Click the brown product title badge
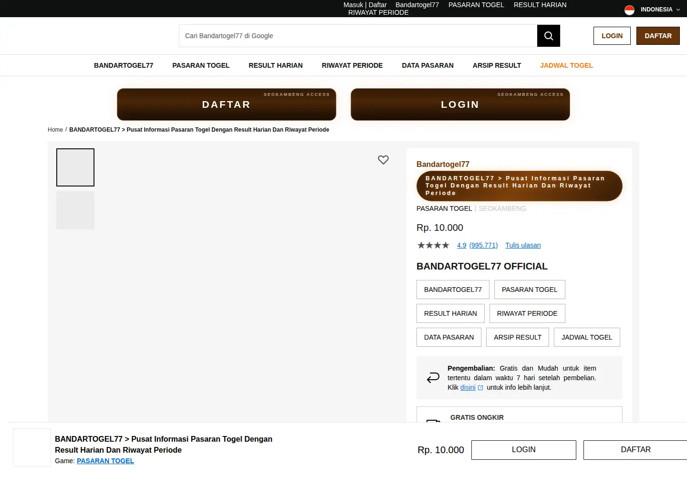 [x=520, y=186]
